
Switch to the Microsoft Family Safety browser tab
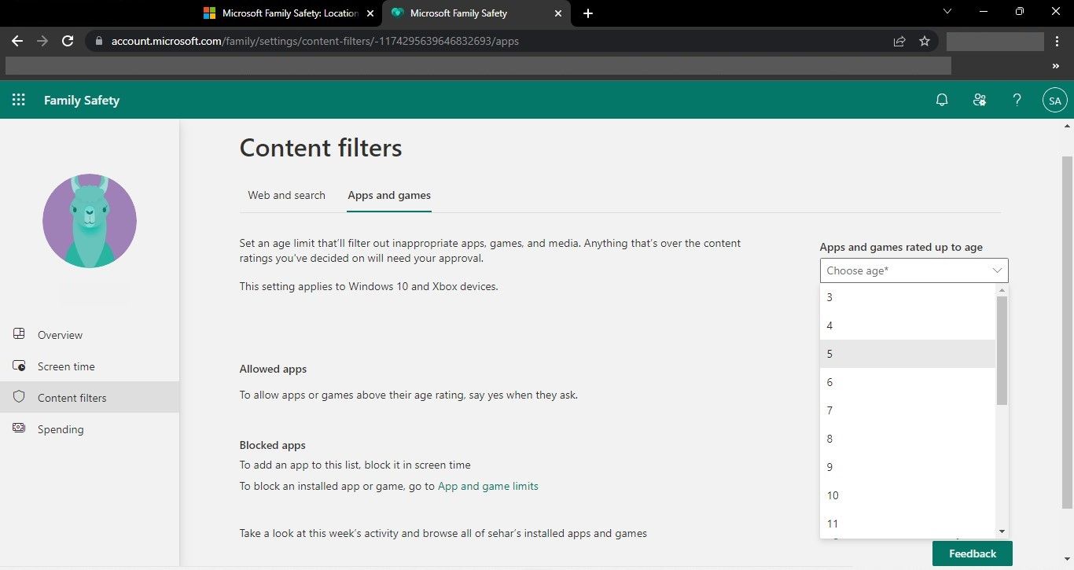[476, 13]
